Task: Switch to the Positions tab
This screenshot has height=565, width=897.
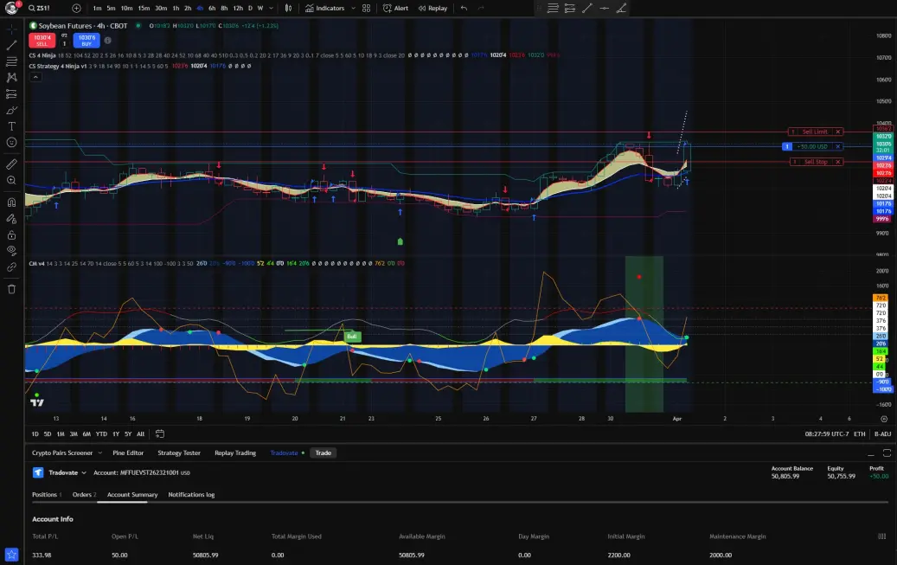Action: click(x=47, y=495)
